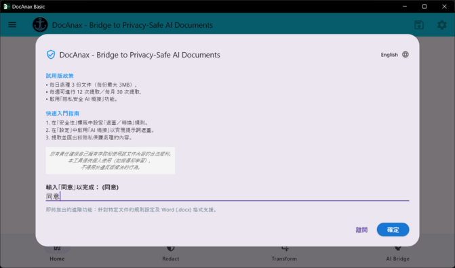Go to the Home tab
455x268 pixels.
[57, 254]
